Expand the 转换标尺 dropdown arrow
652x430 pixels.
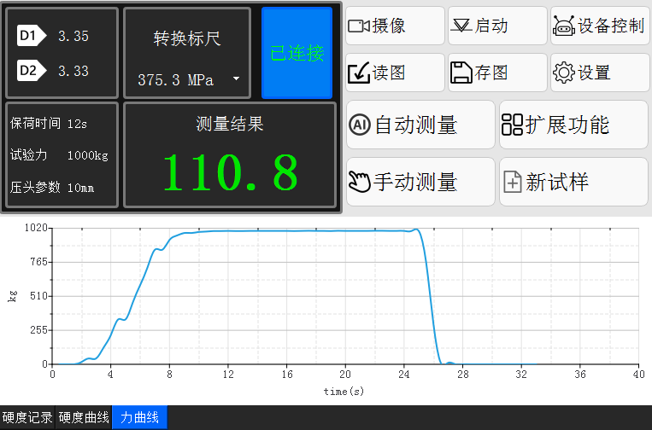point(236,80)
